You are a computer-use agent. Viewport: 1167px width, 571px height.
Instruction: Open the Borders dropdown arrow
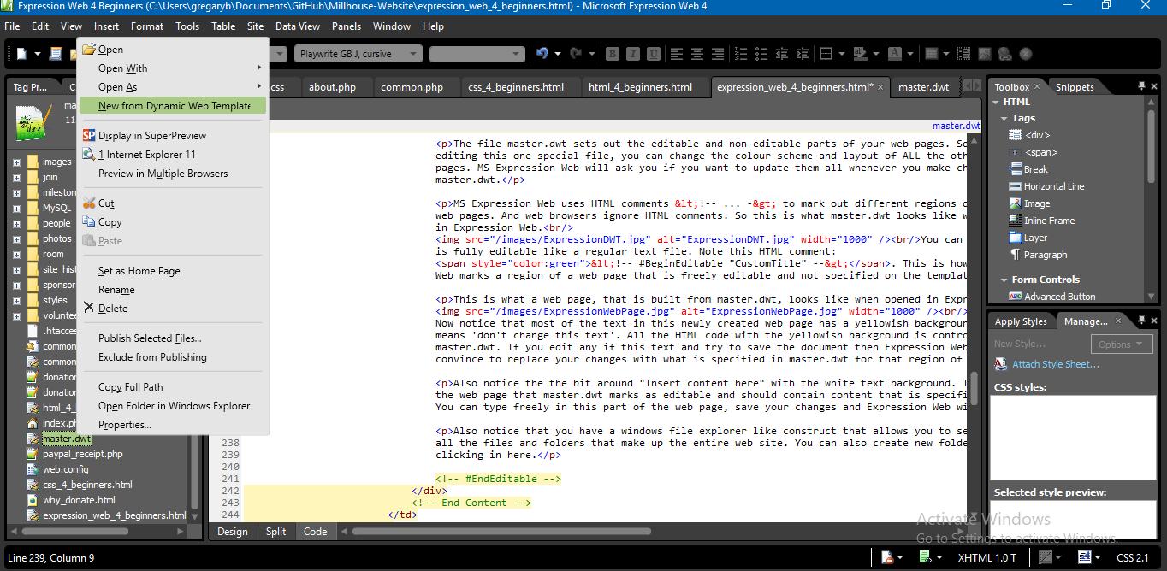tap(842, 54)
